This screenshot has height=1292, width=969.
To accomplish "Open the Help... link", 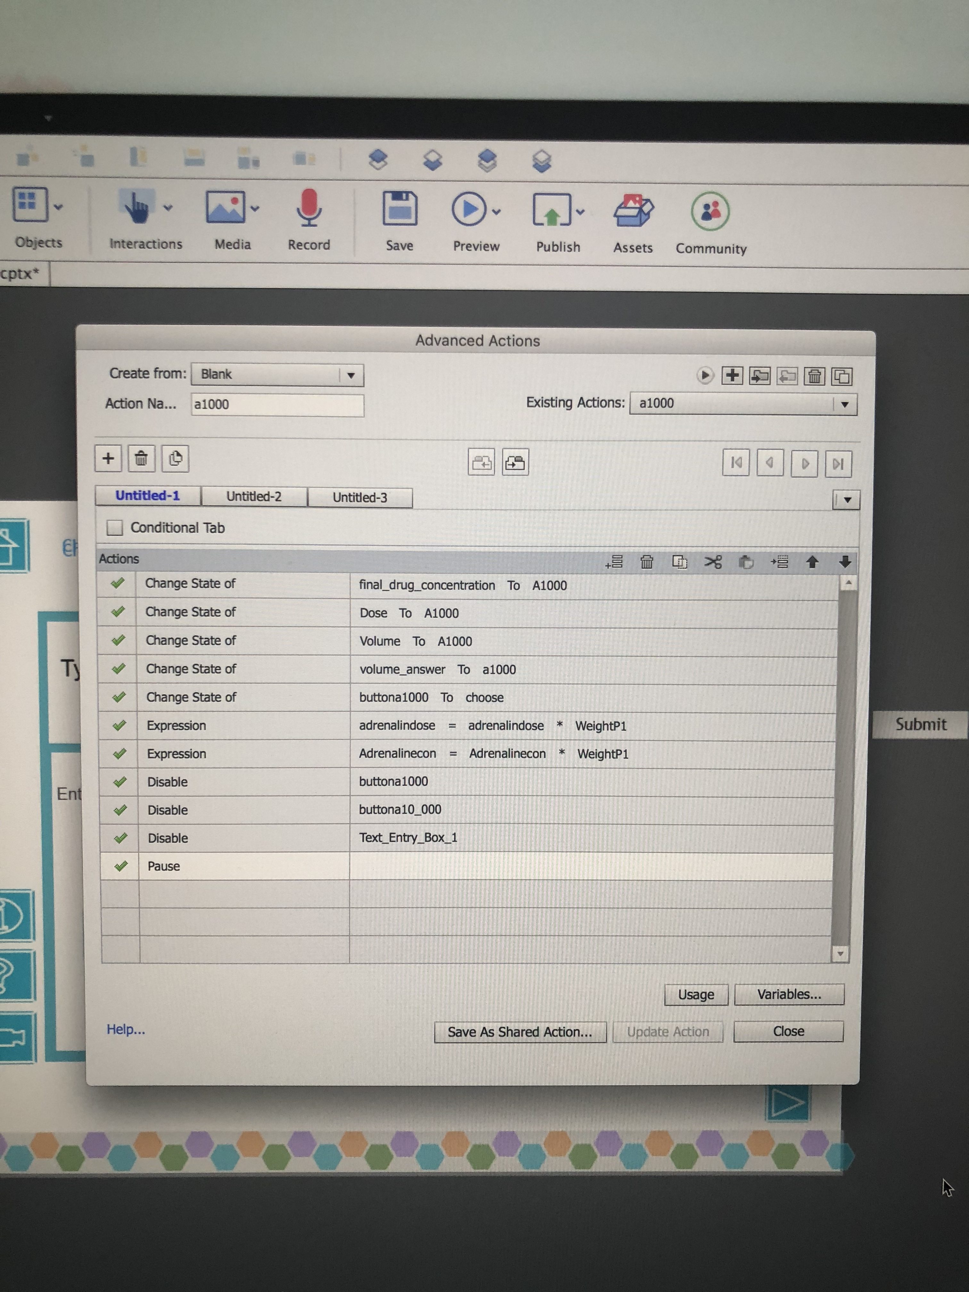I will (126, 1029).
